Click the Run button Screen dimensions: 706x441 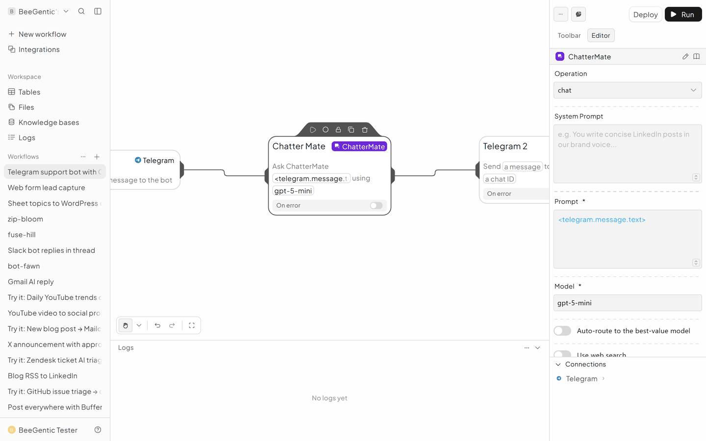[683, 14]
